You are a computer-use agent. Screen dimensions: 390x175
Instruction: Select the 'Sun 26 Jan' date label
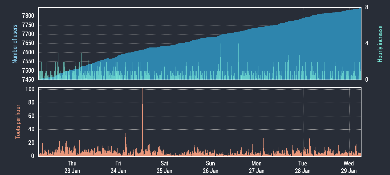pyautogui.click(x=210, y=167)
